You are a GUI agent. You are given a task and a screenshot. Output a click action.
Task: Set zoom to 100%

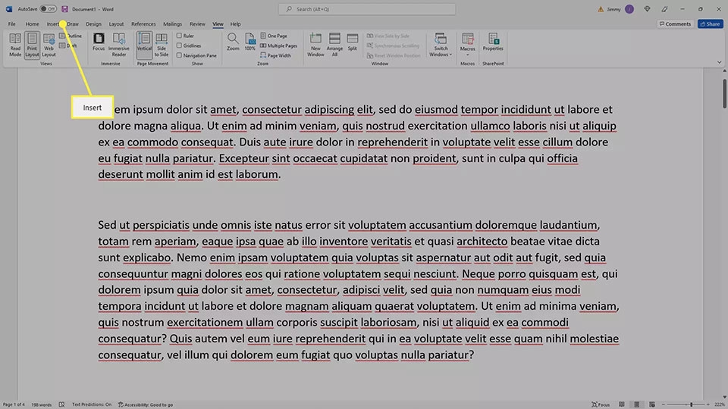[249, 42]
